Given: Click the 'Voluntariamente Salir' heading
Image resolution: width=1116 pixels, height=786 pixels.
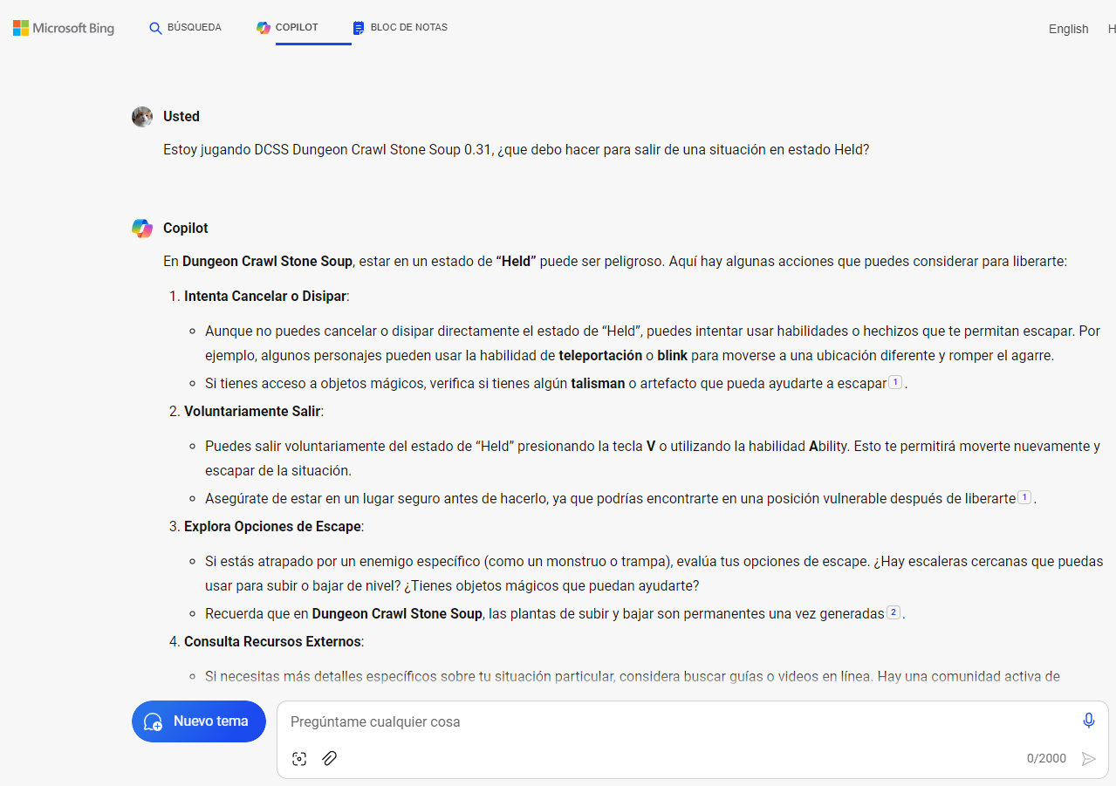Looking at the screenshot, I should (253, 411).
